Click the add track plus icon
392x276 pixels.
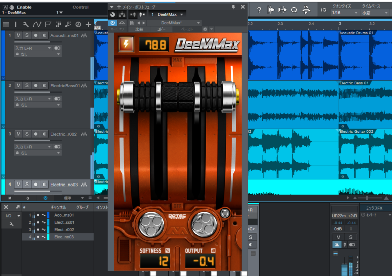(x=88, y=24)
